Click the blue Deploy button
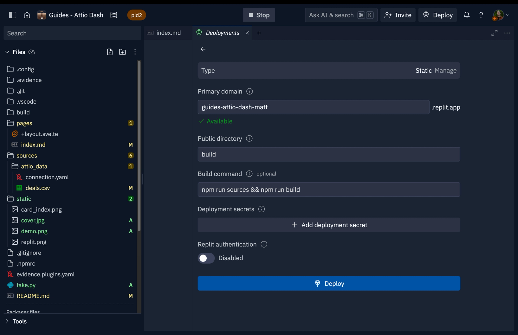Screen dimensions: 518x335 [329, 283]
